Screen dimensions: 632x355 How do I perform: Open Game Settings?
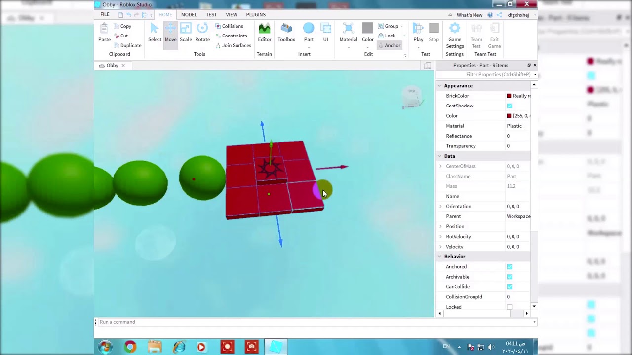pos(455,35)
